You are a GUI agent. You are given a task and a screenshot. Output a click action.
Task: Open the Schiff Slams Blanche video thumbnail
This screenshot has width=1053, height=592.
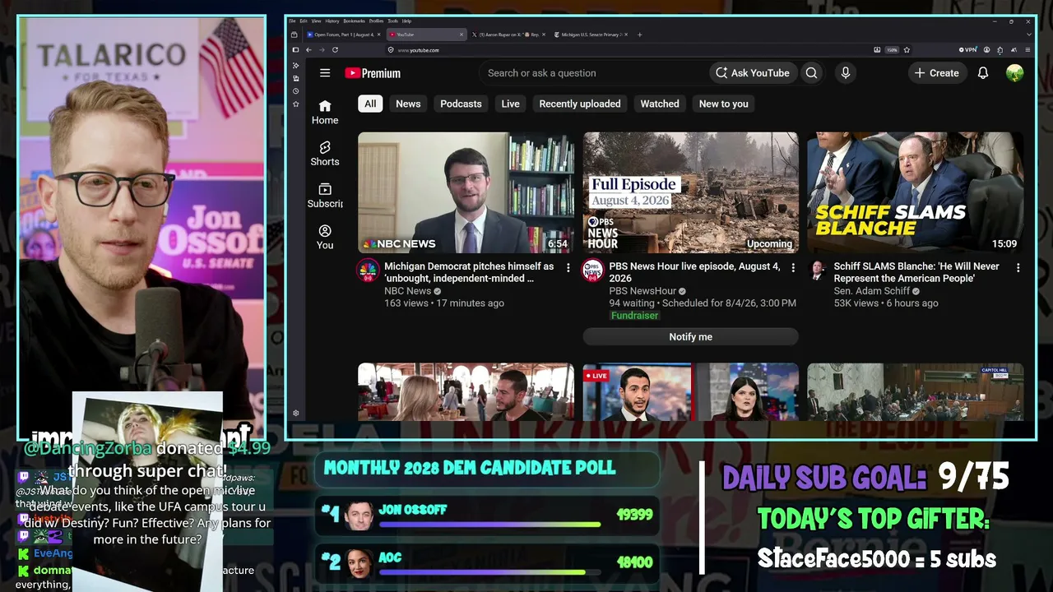(x=916, y=192)
